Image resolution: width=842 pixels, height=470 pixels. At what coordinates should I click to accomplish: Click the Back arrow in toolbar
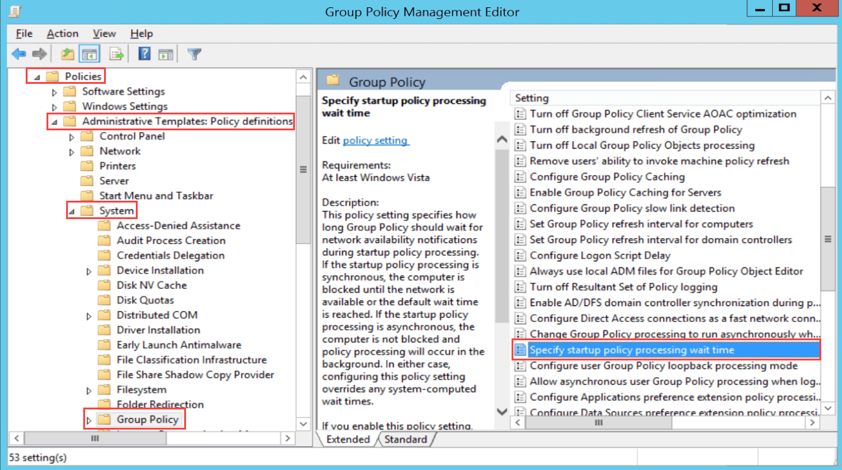(x=18, y=54)
